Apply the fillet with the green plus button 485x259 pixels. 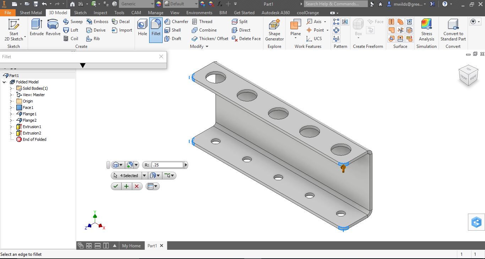pos(126,186)
